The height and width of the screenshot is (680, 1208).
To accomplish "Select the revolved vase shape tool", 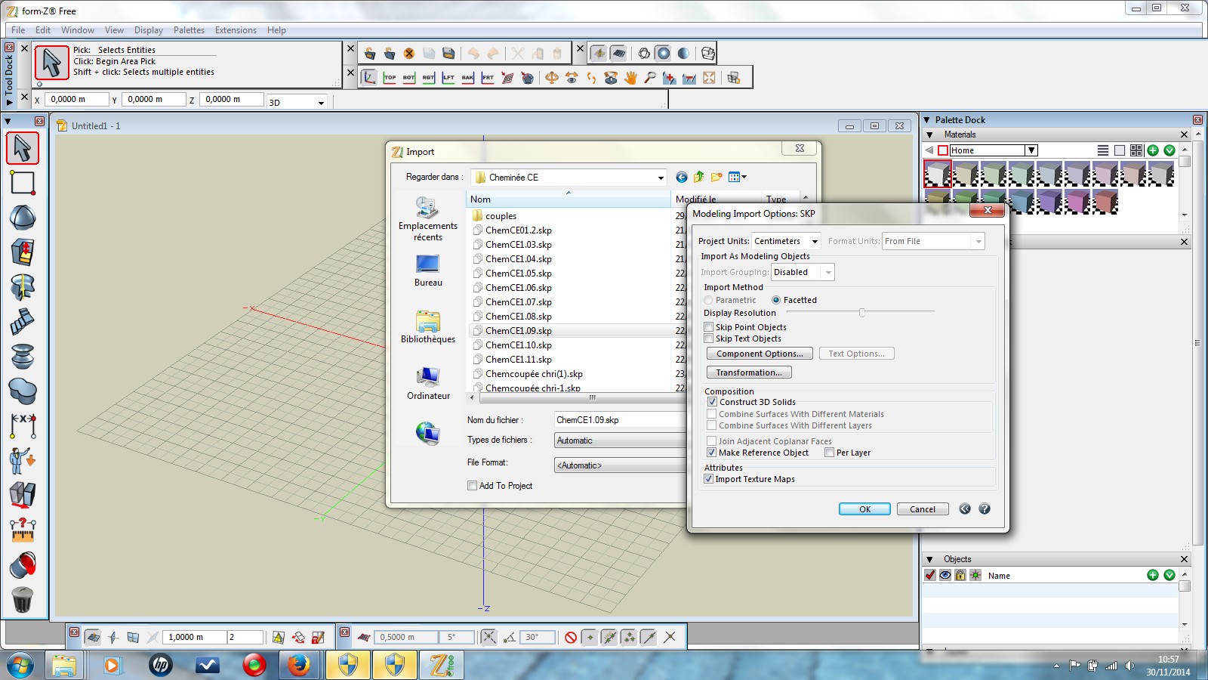I will [x=23, y=357].
